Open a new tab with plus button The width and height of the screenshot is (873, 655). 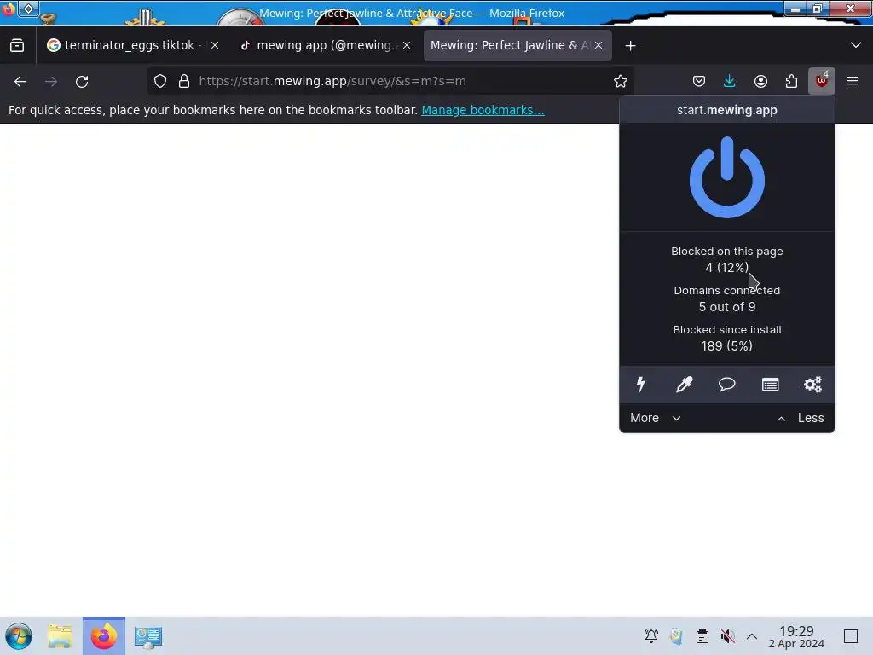[630, 46]
